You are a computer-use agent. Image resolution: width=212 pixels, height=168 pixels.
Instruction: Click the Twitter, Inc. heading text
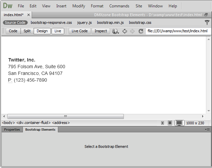point(22,60)
